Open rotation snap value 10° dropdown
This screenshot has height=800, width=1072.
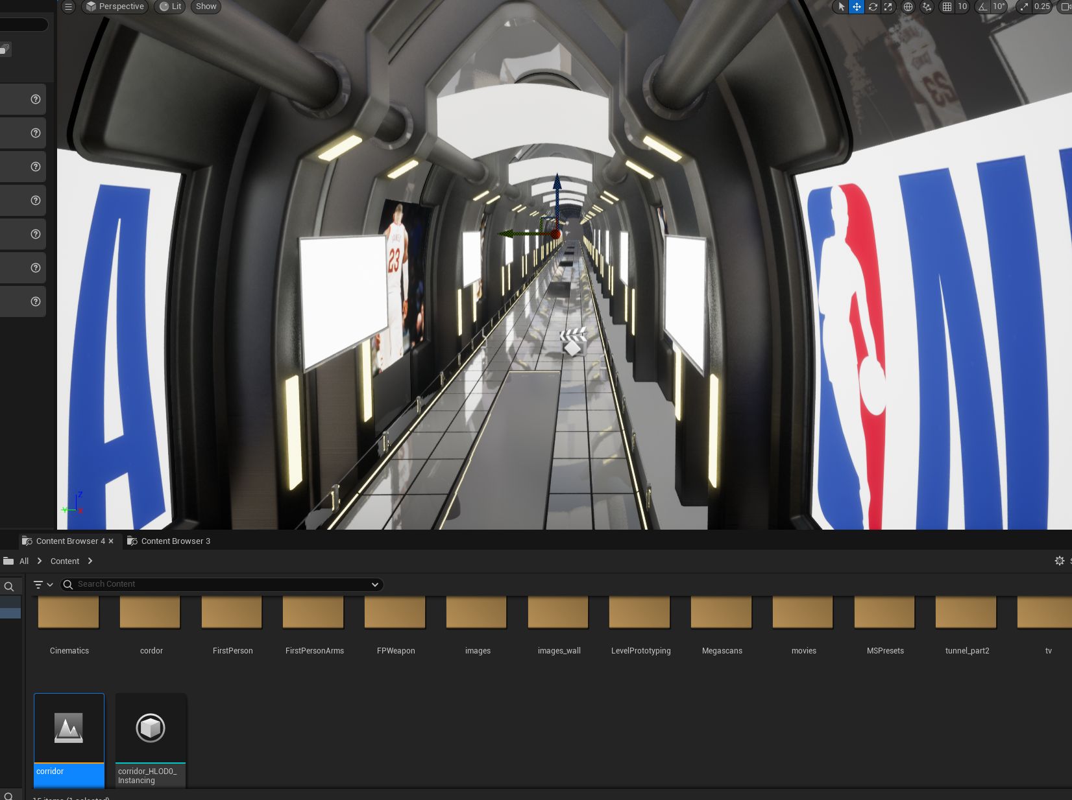[999, 6]
